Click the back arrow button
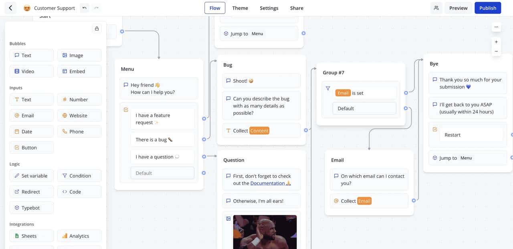Image resolution: width=513 pixels, height=249 pixels. click(10, 8)
